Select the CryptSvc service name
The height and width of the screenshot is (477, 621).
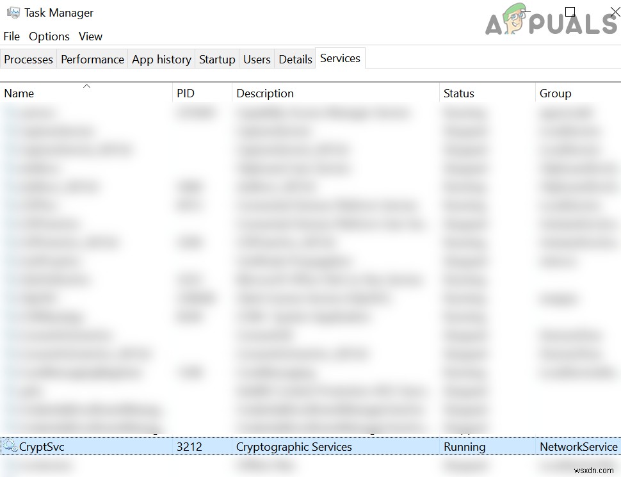(x=42, y=446)
